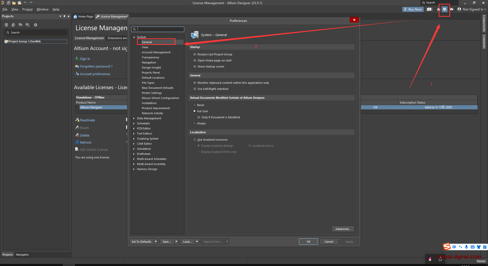Click the Projects panel settings gear icon
This screenshot has width=488, height=266.
pyautogui.click(x=36, y=25)
